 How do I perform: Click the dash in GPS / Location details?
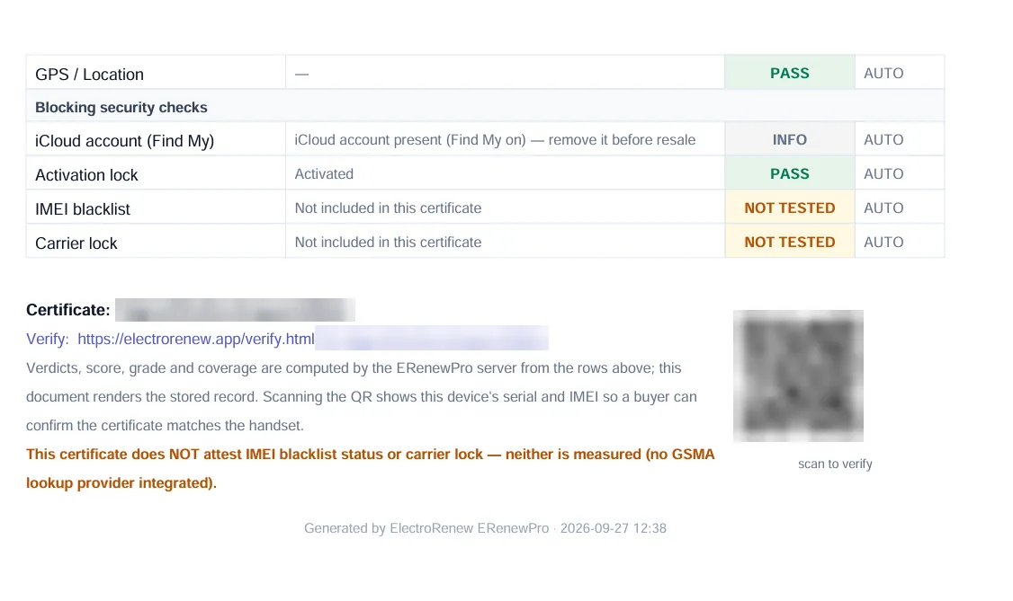click(x=301, y=75)
